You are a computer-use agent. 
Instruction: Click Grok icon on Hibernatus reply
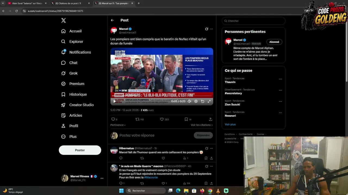207,148
